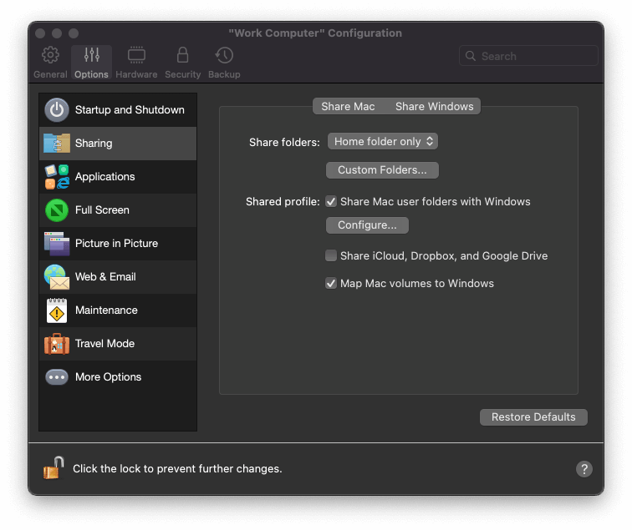Disable Map Mac volumes to Windows
632x530 pixels.
(x=331, y=284)
